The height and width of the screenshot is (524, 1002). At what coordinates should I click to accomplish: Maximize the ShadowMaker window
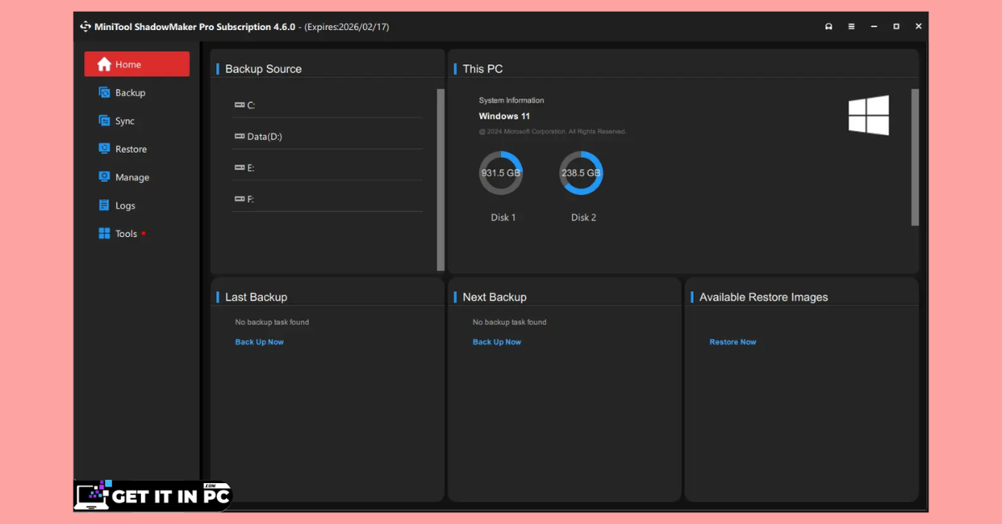[896, 27]
